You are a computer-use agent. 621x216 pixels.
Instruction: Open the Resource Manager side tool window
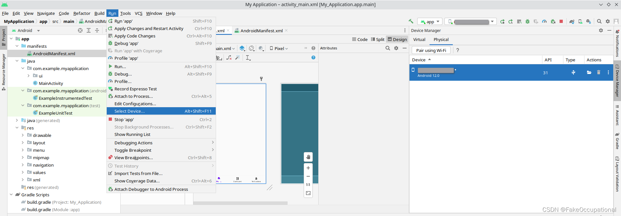[4, 72]
